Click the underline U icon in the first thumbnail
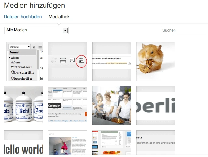This screenshot has width=208, height=157. [34, 47]
